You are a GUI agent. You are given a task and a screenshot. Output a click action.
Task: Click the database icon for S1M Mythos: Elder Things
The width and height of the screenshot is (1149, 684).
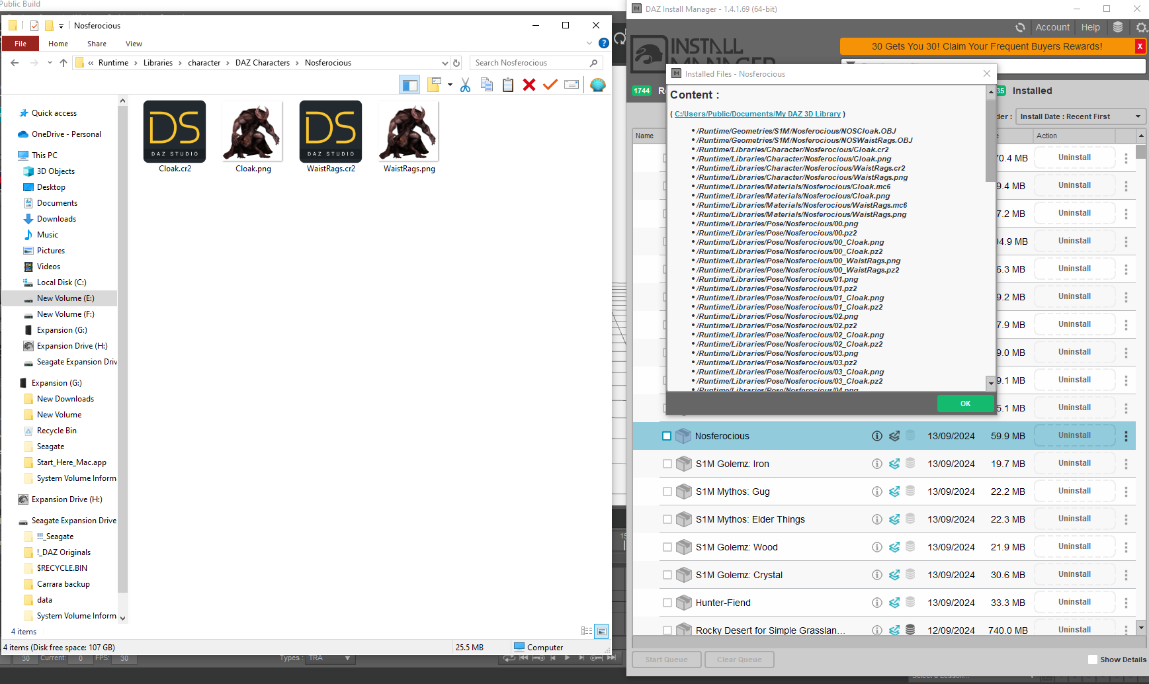point(910,519)
